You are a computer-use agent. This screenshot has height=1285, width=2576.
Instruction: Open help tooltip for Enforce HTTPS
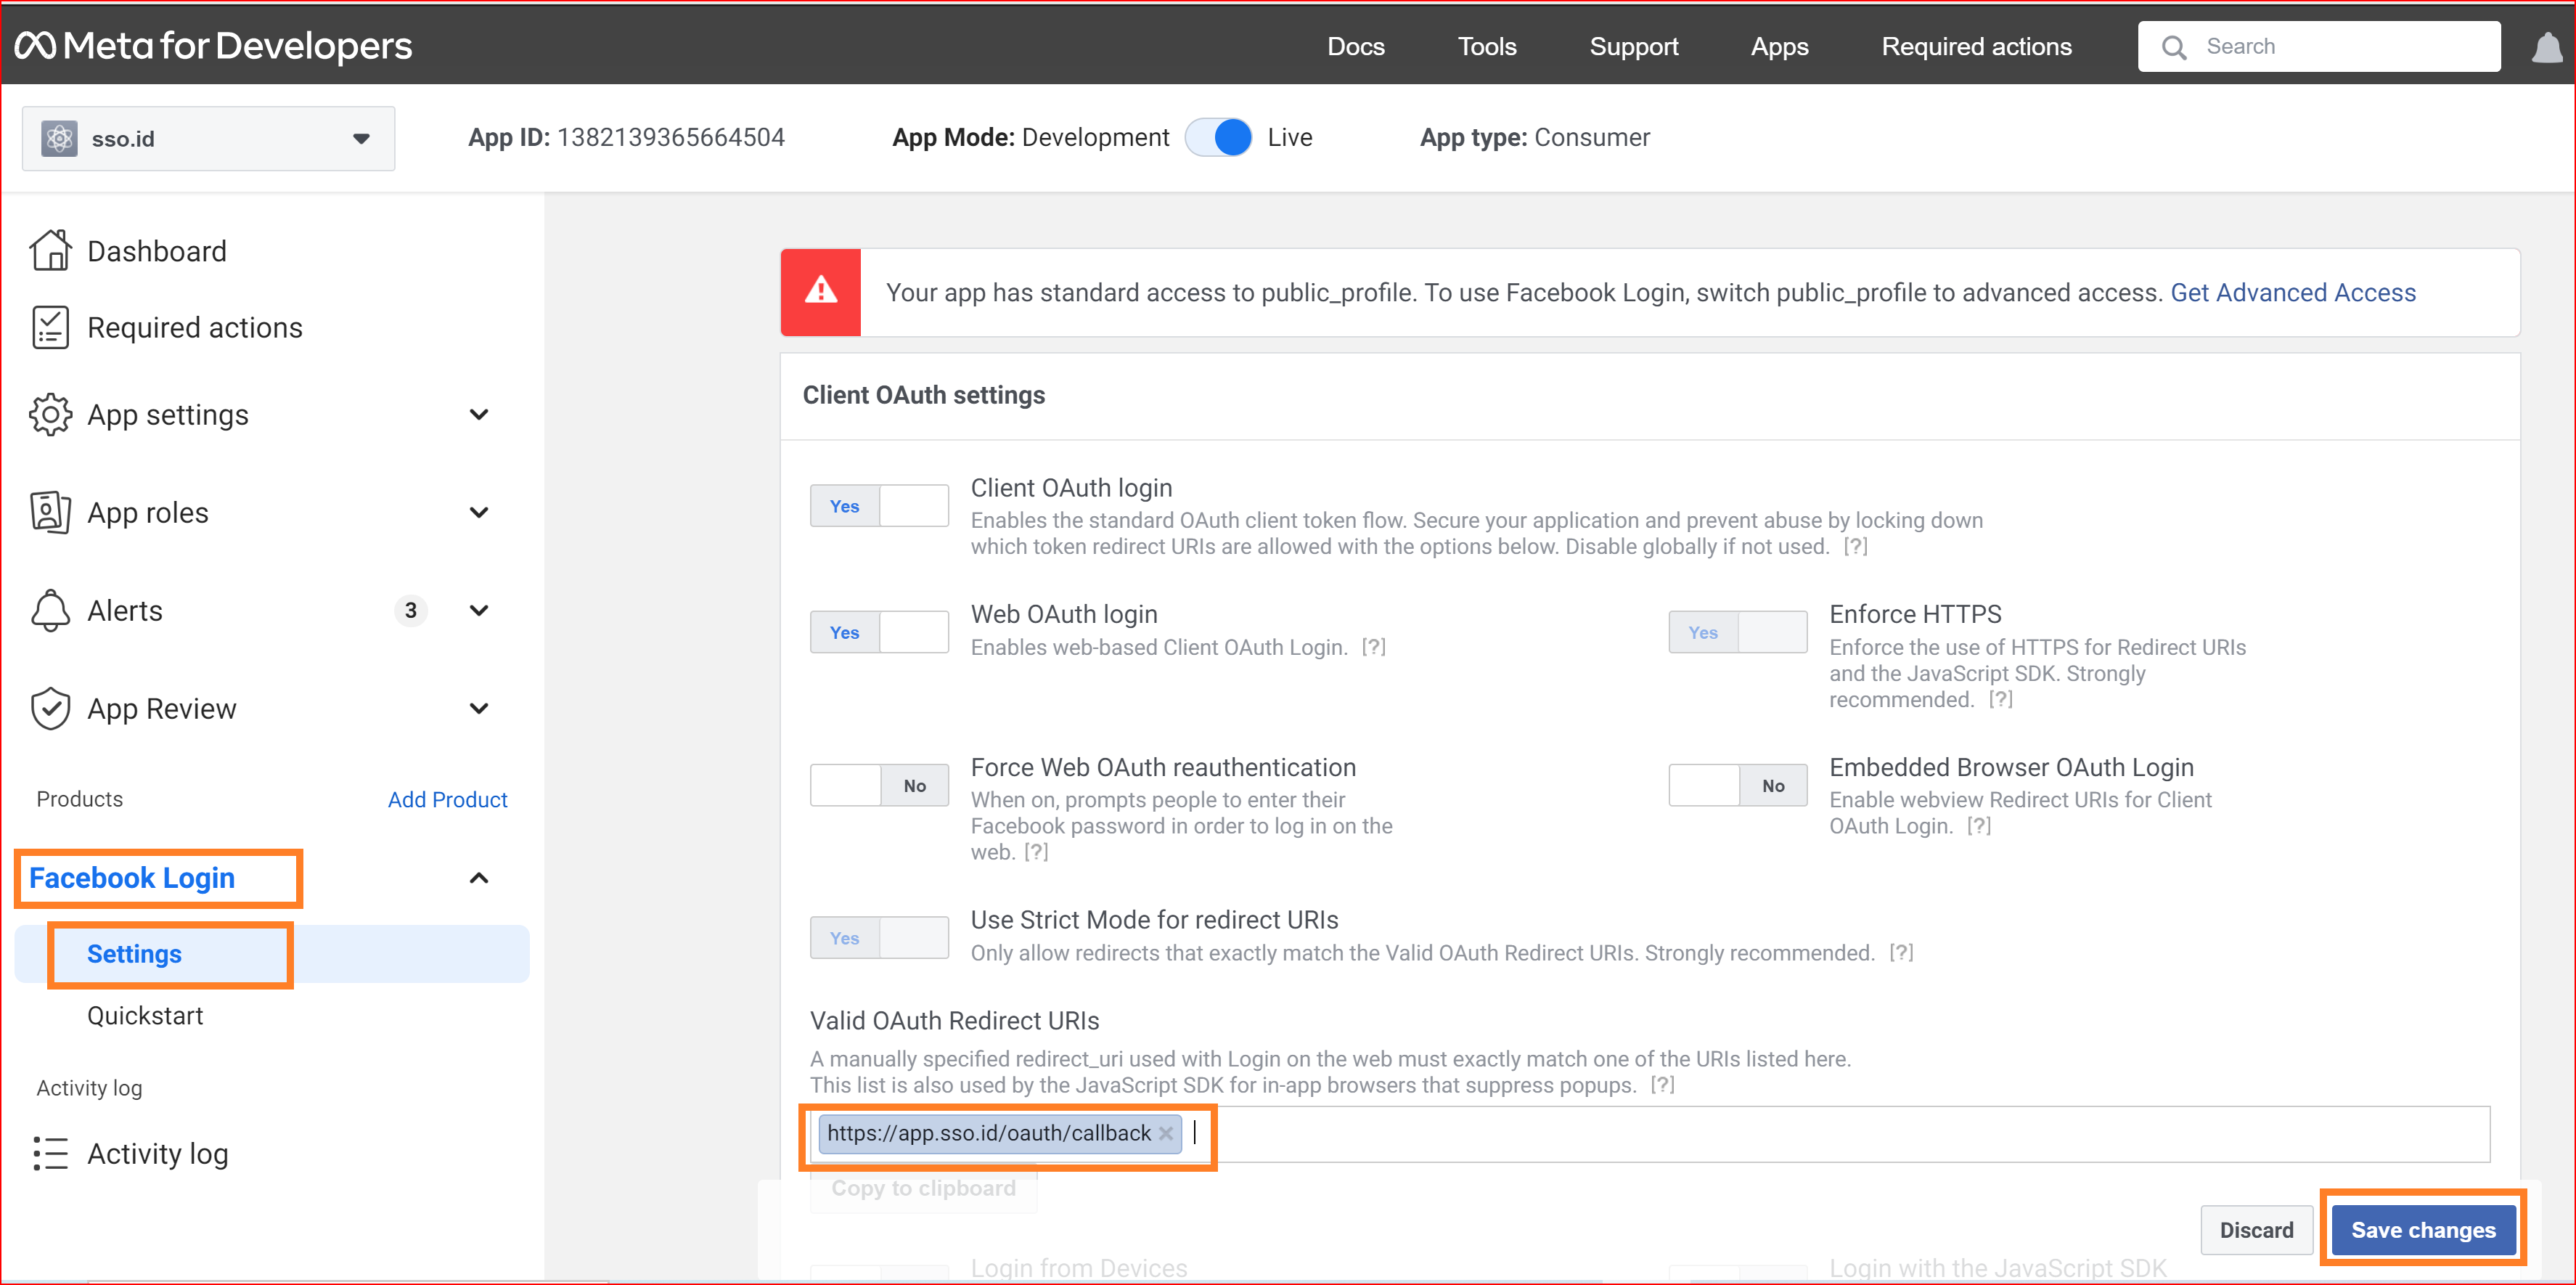click(2000, 699)
